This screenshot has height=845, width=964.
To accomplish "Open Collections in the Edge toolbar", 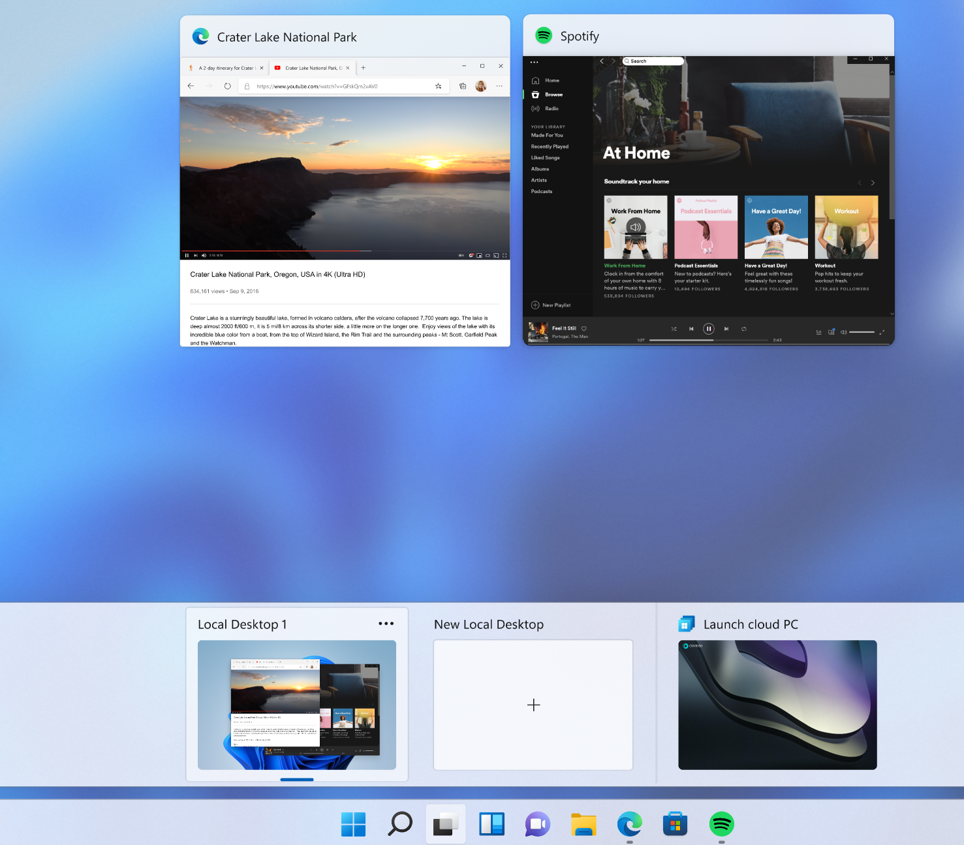I will point(463,85).
